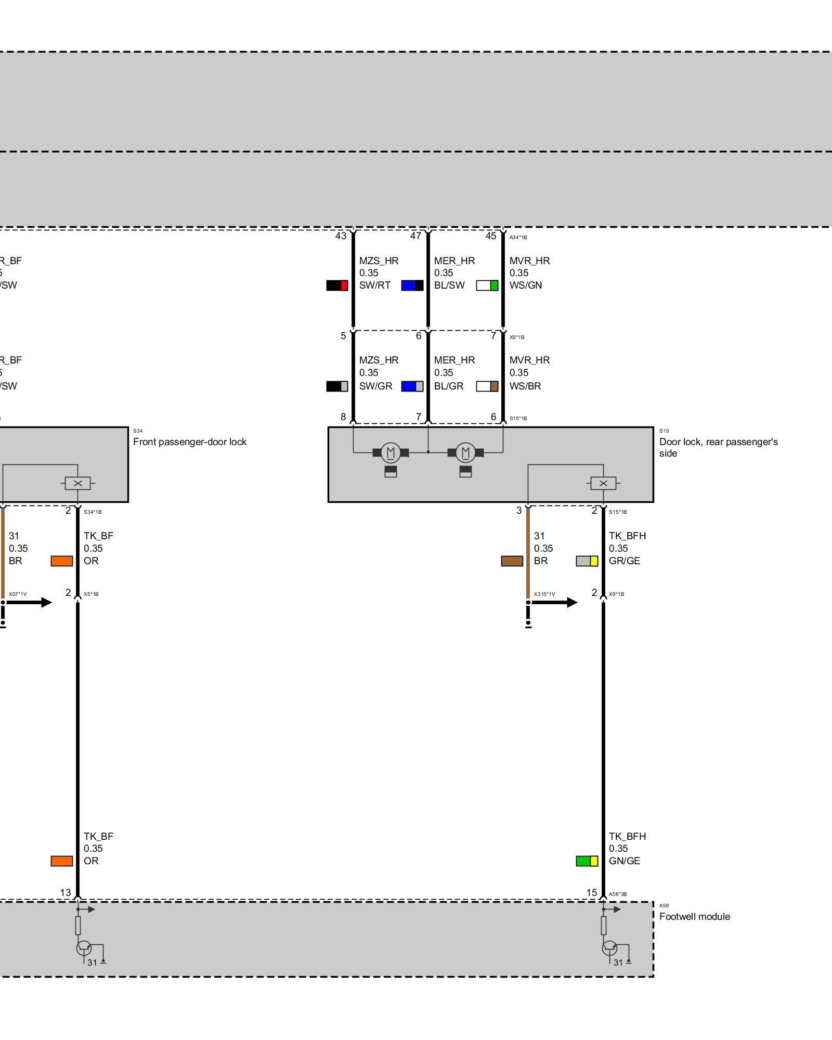The width and height of the screenshot is (832, 1040).
Task: Open the Footwell module label
Action: [x=694, y=916]
